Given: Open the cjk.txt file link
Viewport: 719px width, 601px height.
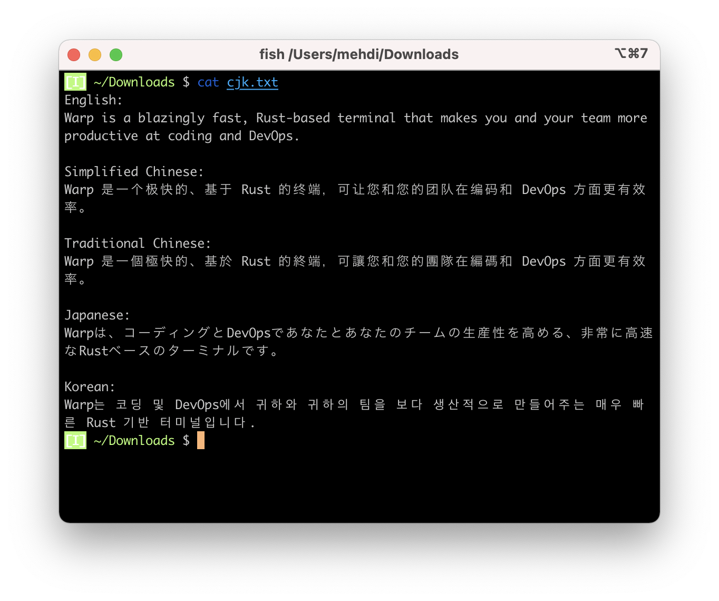Looking at the screenshot, I should coord(252,82).
